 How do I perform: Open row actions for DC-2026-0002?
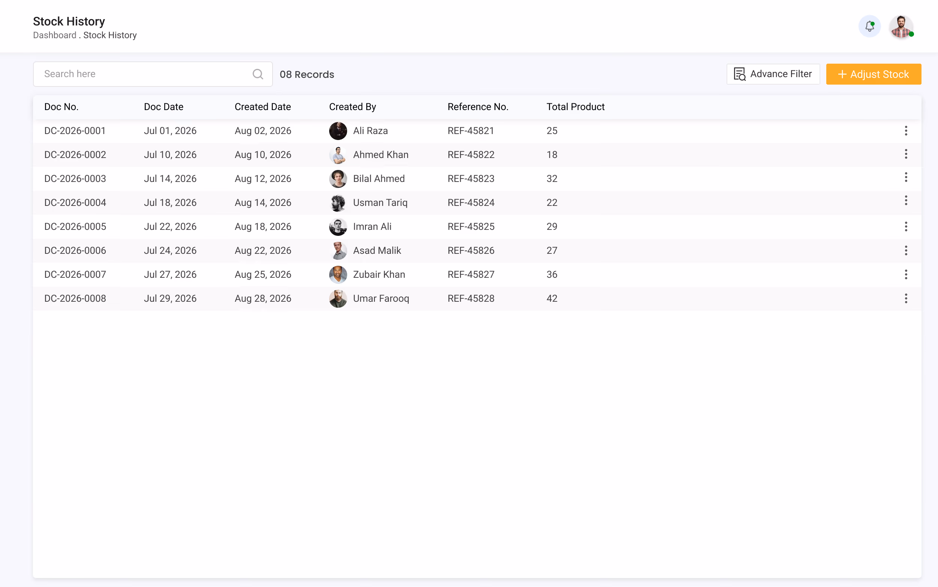click(x=906, y=154)
